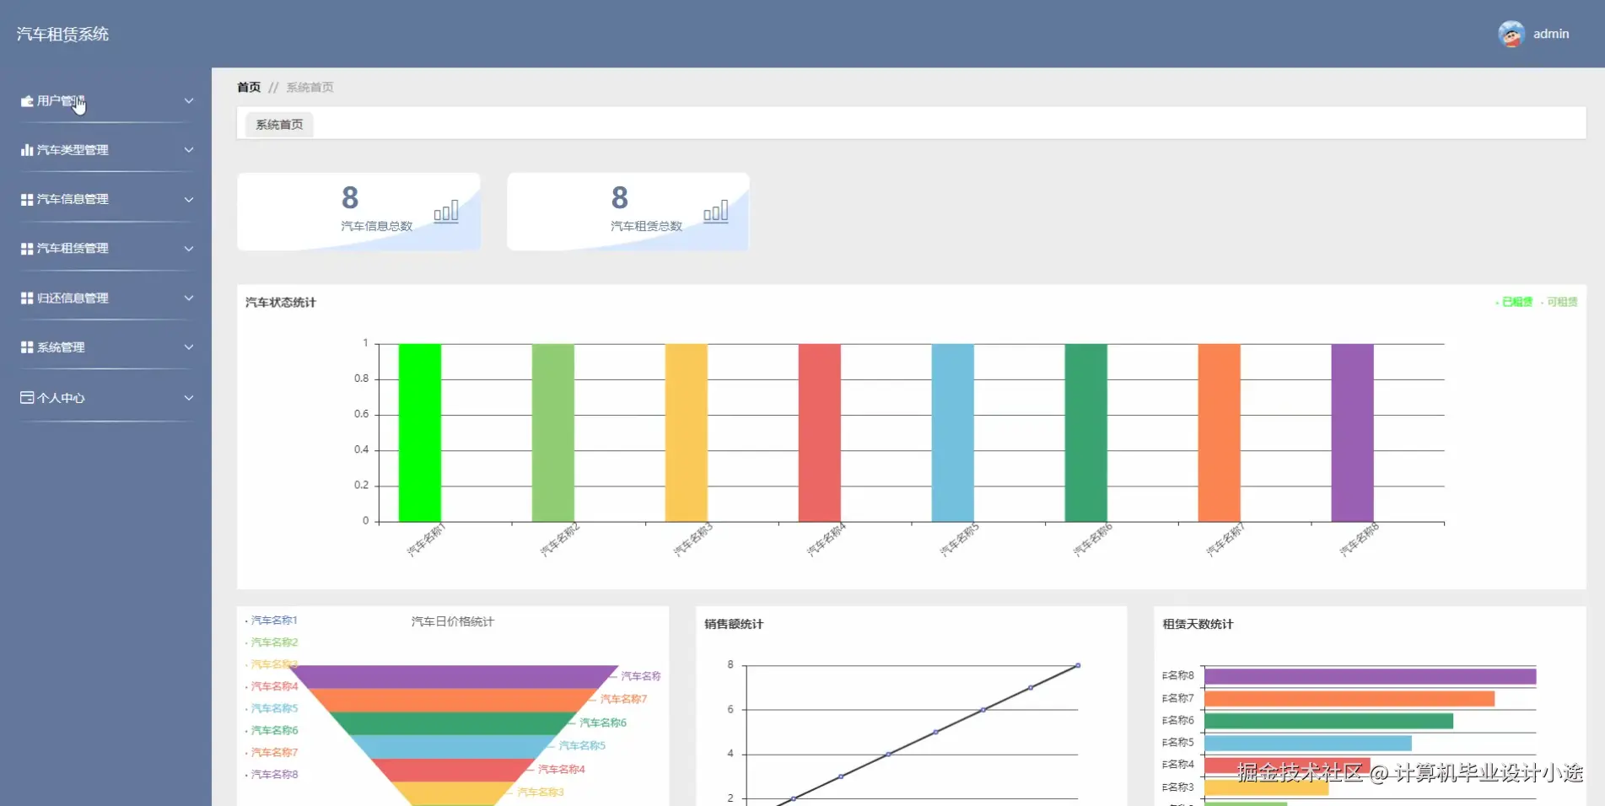Screen dimensions: 1605x806
Task: Click the orange funnel segment
Action: [x=454, y=700]
